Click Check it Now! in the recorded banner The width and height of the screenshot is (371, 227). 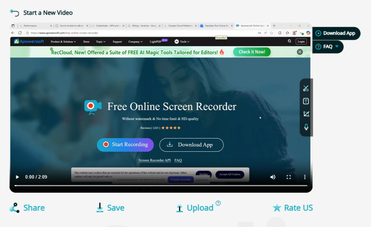pyautogui.click(x=252, y=52)
